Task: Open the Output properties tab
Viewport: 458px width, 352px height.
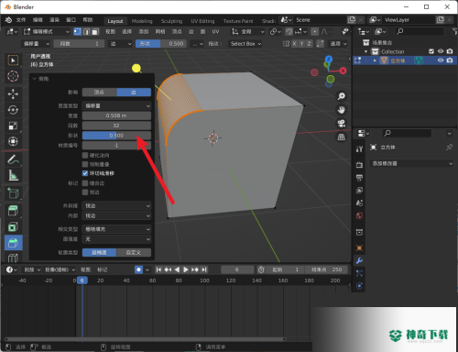Action: pyautogui.click(x=359, y=178)
